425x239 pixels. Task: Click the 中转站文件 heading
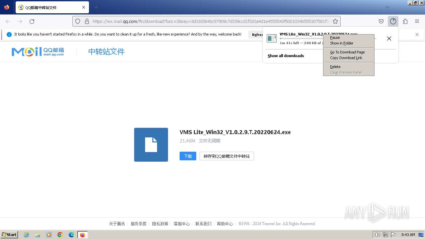coord(106,51)
